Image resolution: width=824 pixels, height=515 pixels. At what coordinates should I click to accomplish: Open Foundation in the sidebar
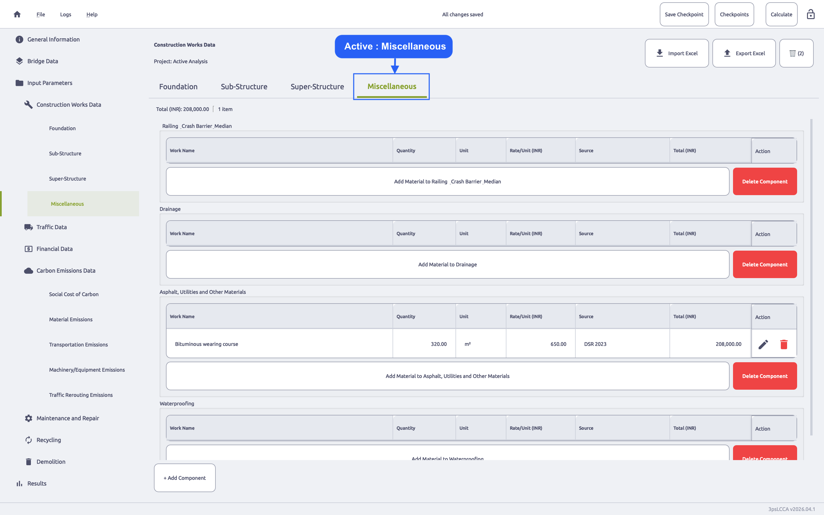(62, 128)
